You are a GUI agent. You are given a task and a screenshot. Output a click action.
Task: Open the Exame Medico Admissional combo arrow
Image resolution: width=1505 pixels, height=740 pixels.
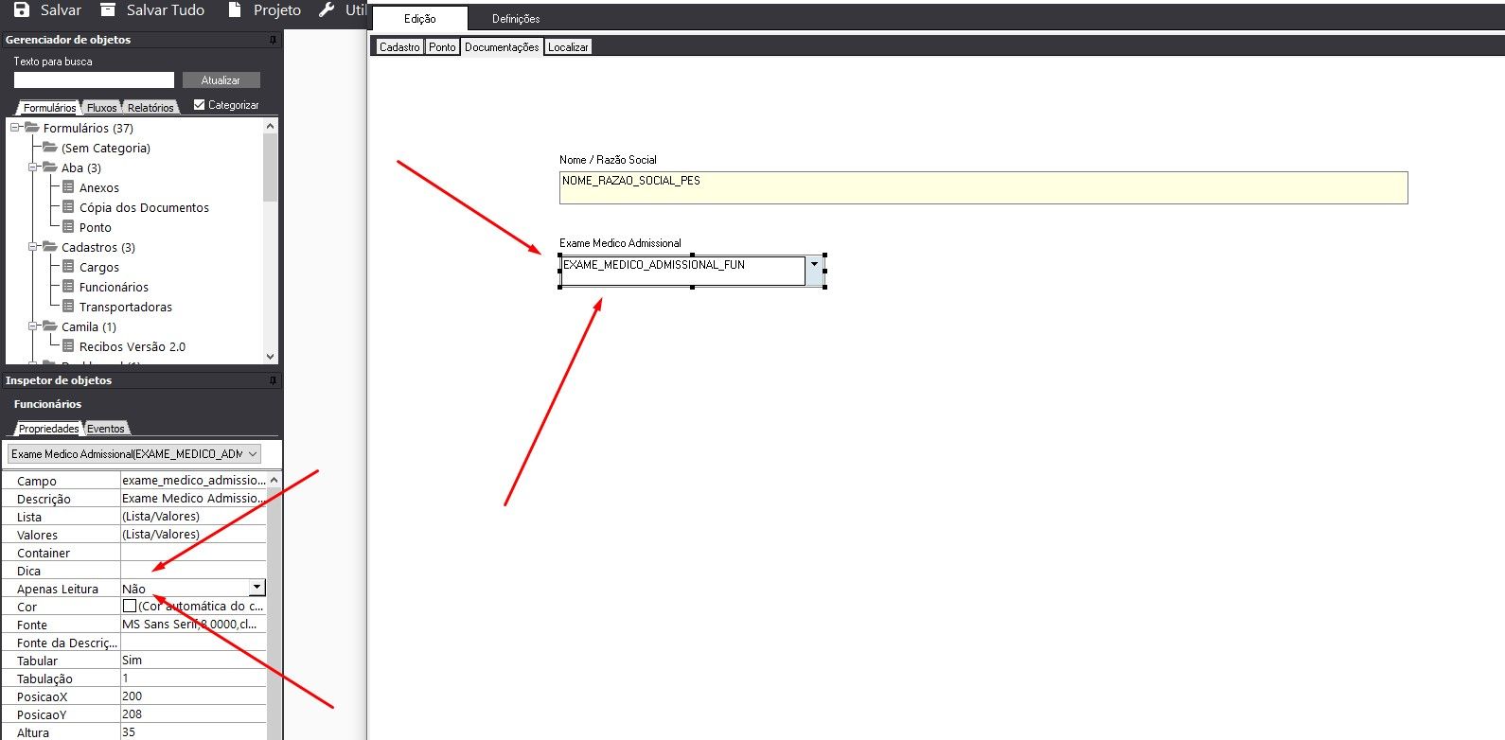(x=814, y=270)
